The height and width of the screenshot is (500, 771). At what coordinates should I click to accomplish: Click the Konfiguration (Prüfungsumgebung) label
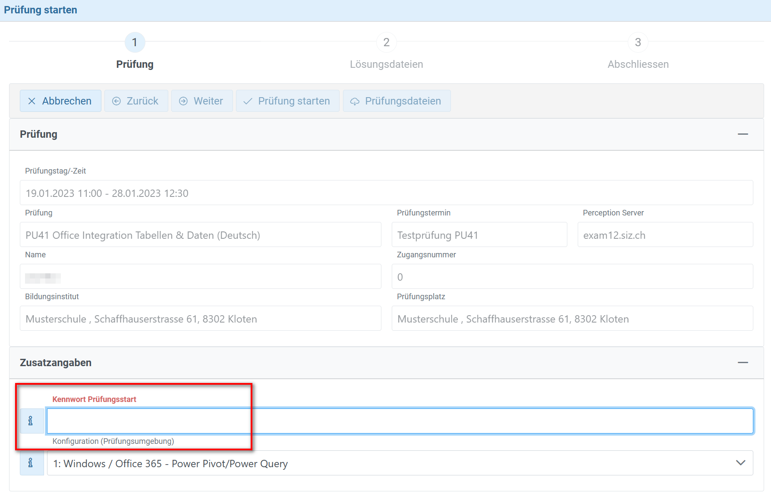113,441
